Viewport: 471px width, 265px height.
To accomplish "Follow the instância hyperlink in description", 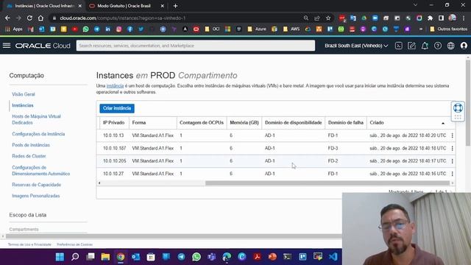I will pyautogui.click(x=115, y=86).
